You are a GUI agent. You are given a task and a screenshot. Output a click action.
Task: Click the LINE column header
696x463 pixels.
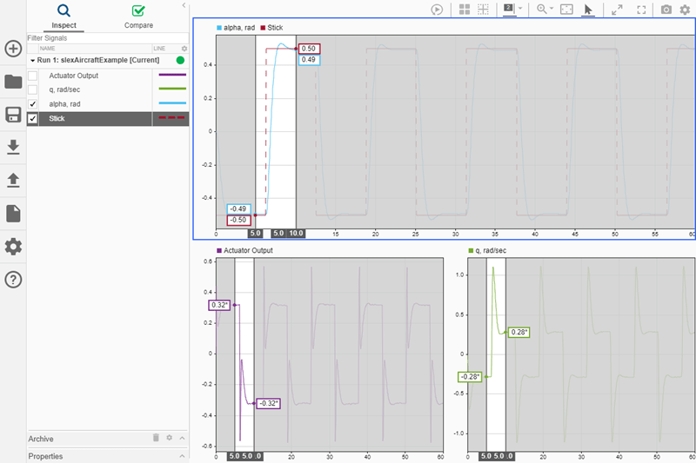[159, 49]
